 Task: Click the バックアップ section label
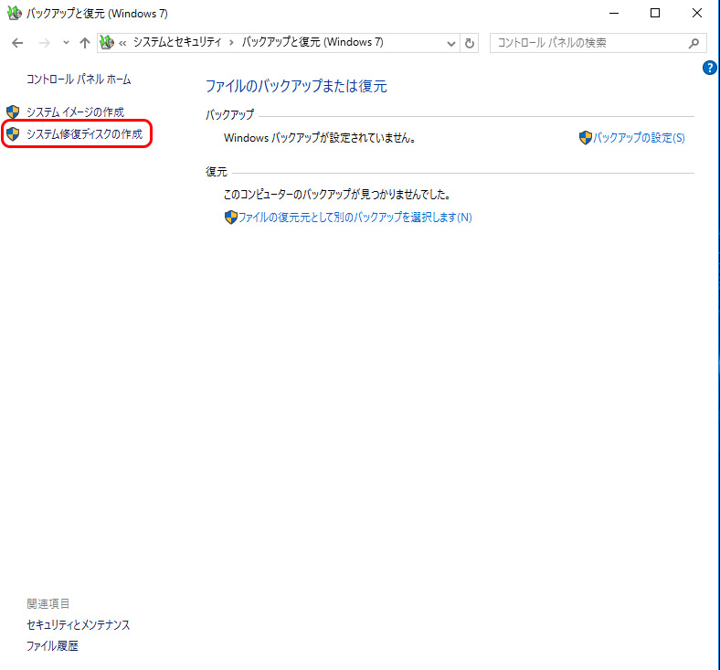pos(229,115)
